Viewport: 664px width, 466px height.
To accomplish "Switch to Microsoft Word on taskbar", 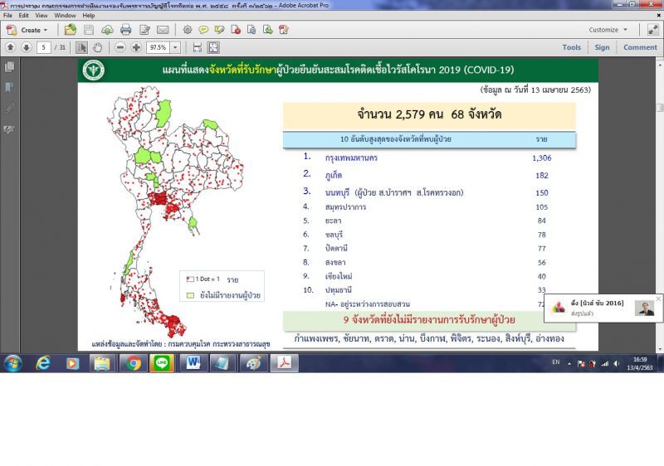I will [x=193, y=363].
